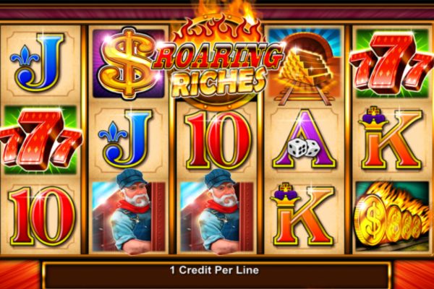Select the flaming gold coins symbol
Image resolution: width=434 pixels, height=289 pixels.
pos(392,216)
